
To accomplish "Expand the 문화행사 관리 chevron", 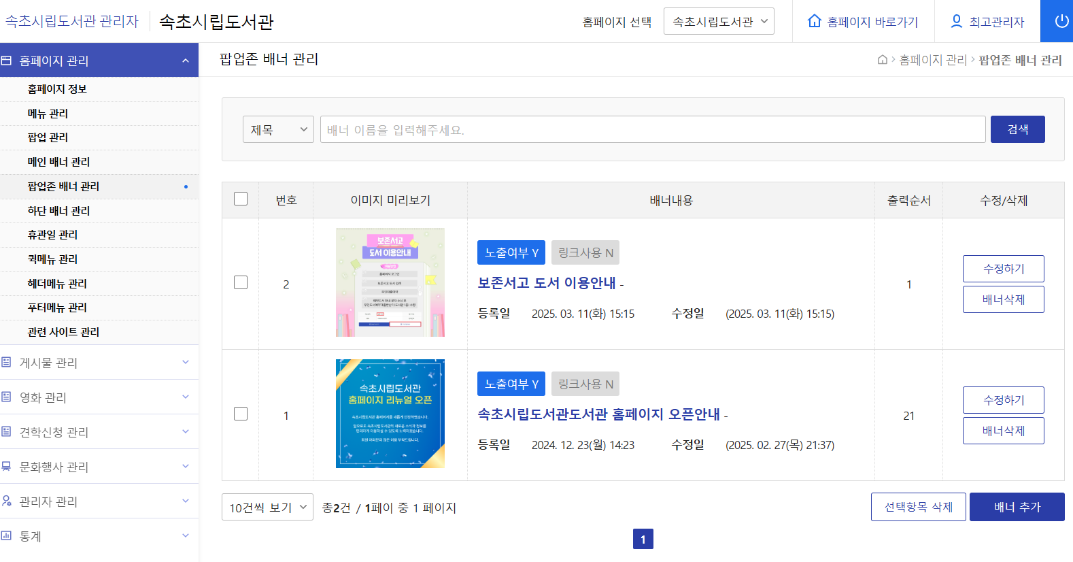I will pos(186,466).
